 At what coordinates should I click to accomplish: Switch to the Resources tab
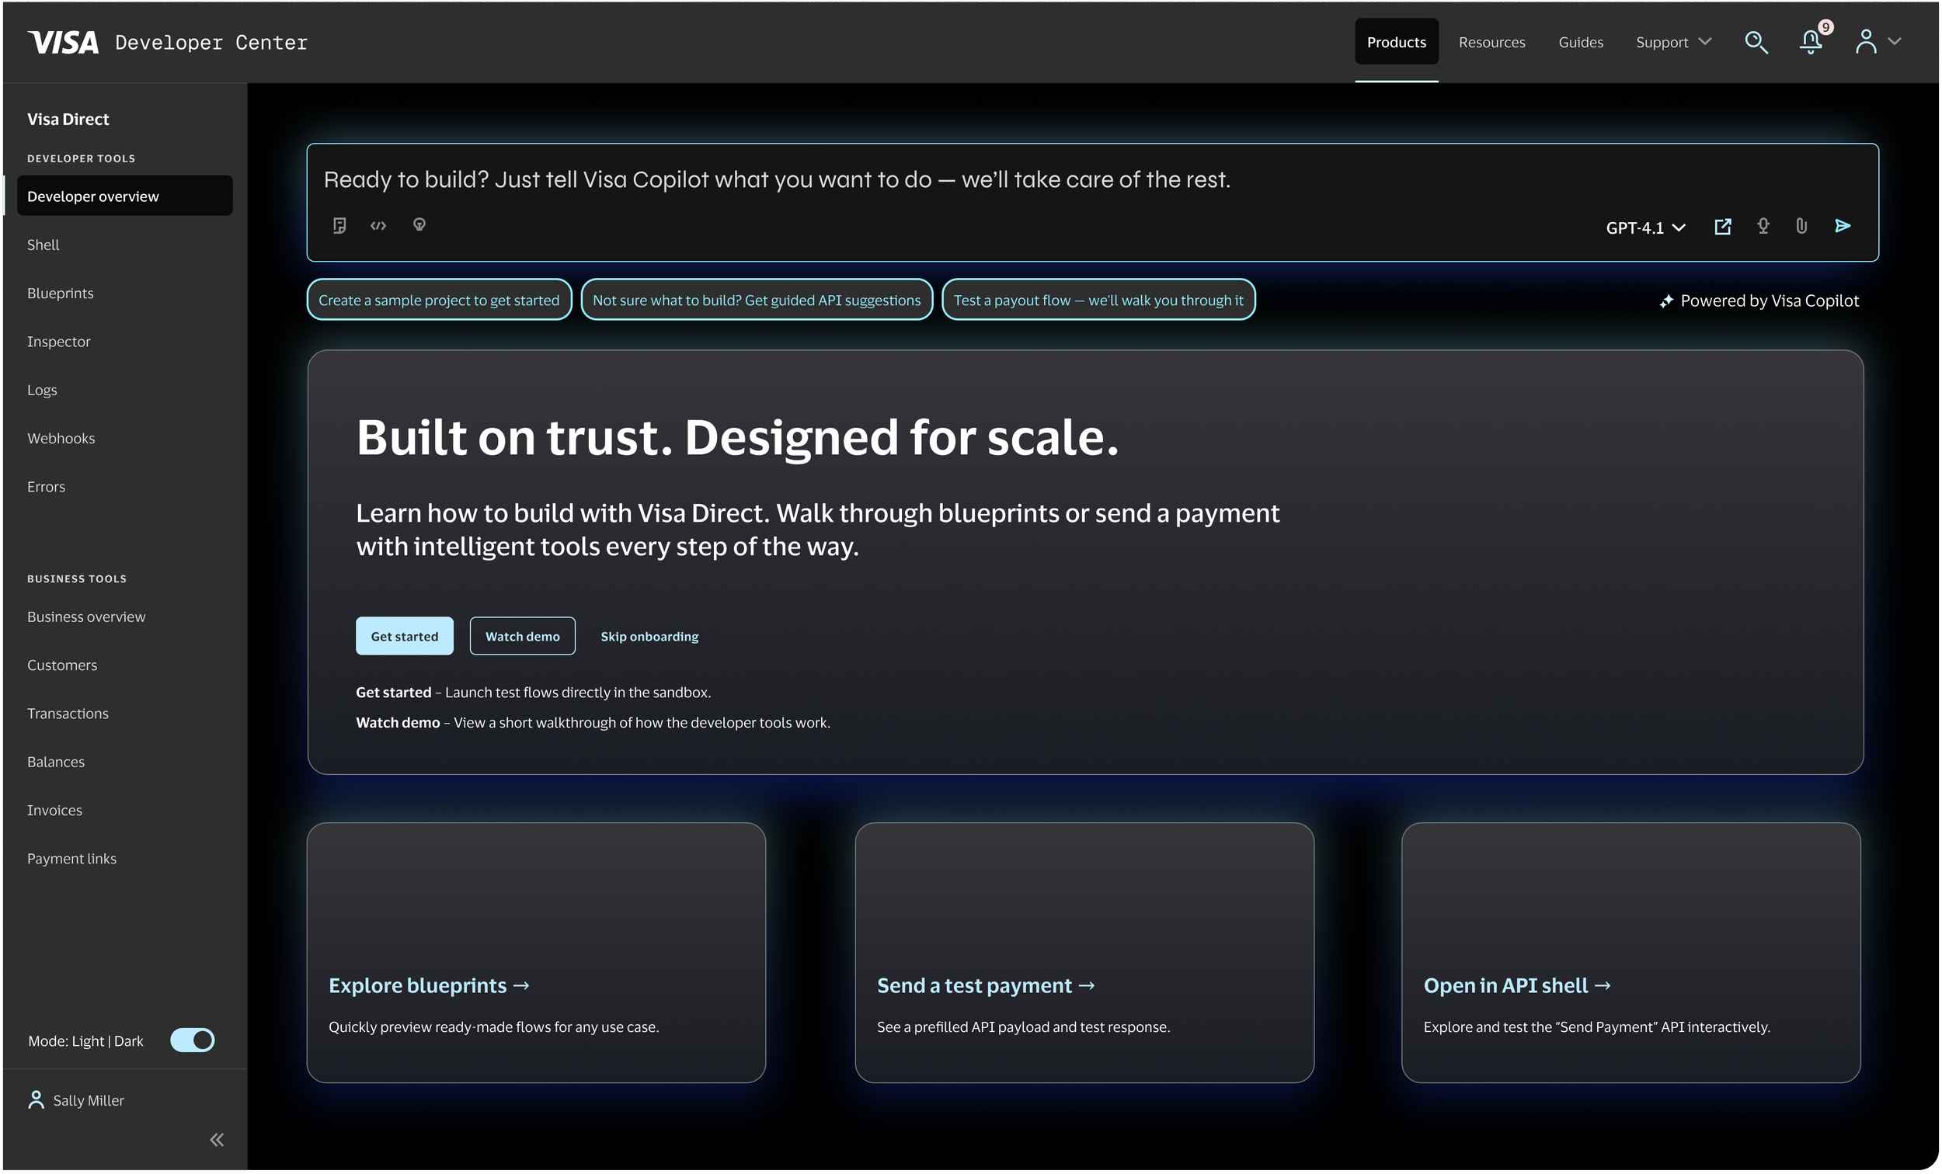1491,42
